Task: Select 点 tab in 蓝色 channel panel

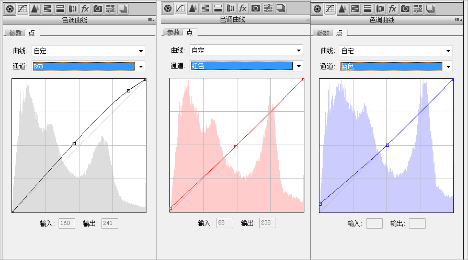Action: click(x=339, y=33)
